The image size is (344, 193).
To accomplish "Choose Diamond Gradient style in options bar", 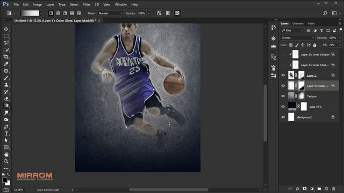I will tap(79, 13).
